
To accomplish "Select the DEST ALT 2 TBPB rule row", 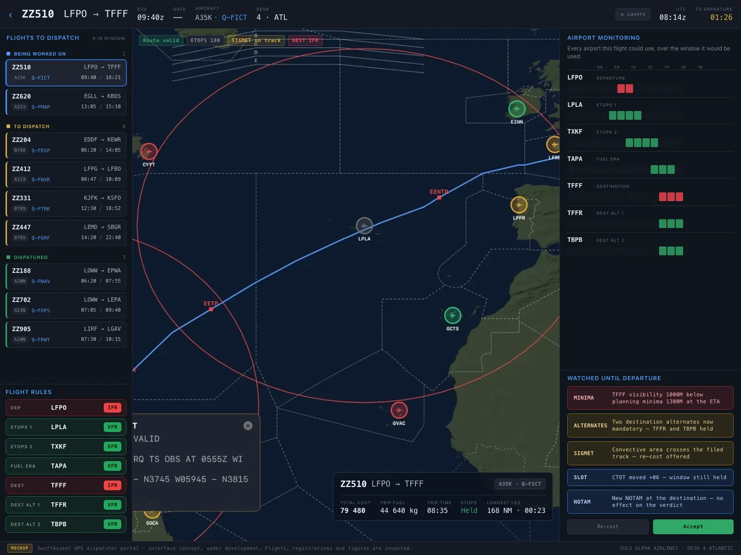I will (66, 524).
